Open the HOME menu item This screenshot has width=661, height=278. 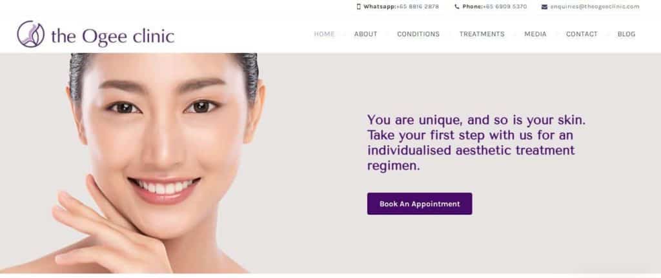pyautogui.click(x=324, y=34)
